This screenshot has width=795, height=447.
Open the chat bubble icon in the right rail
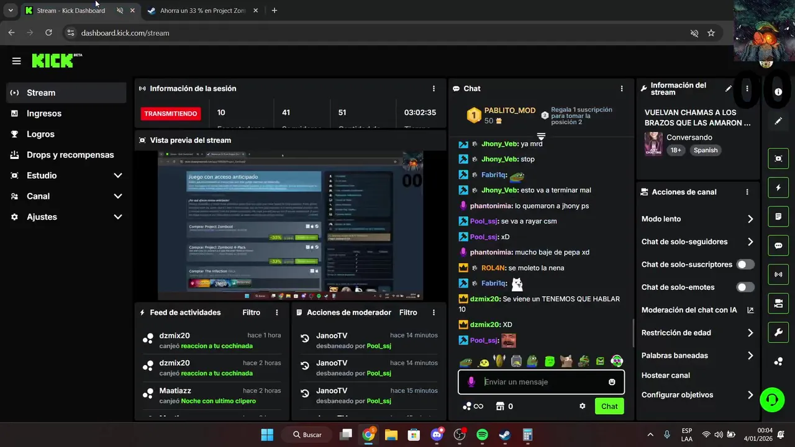[x=778, y=246]
